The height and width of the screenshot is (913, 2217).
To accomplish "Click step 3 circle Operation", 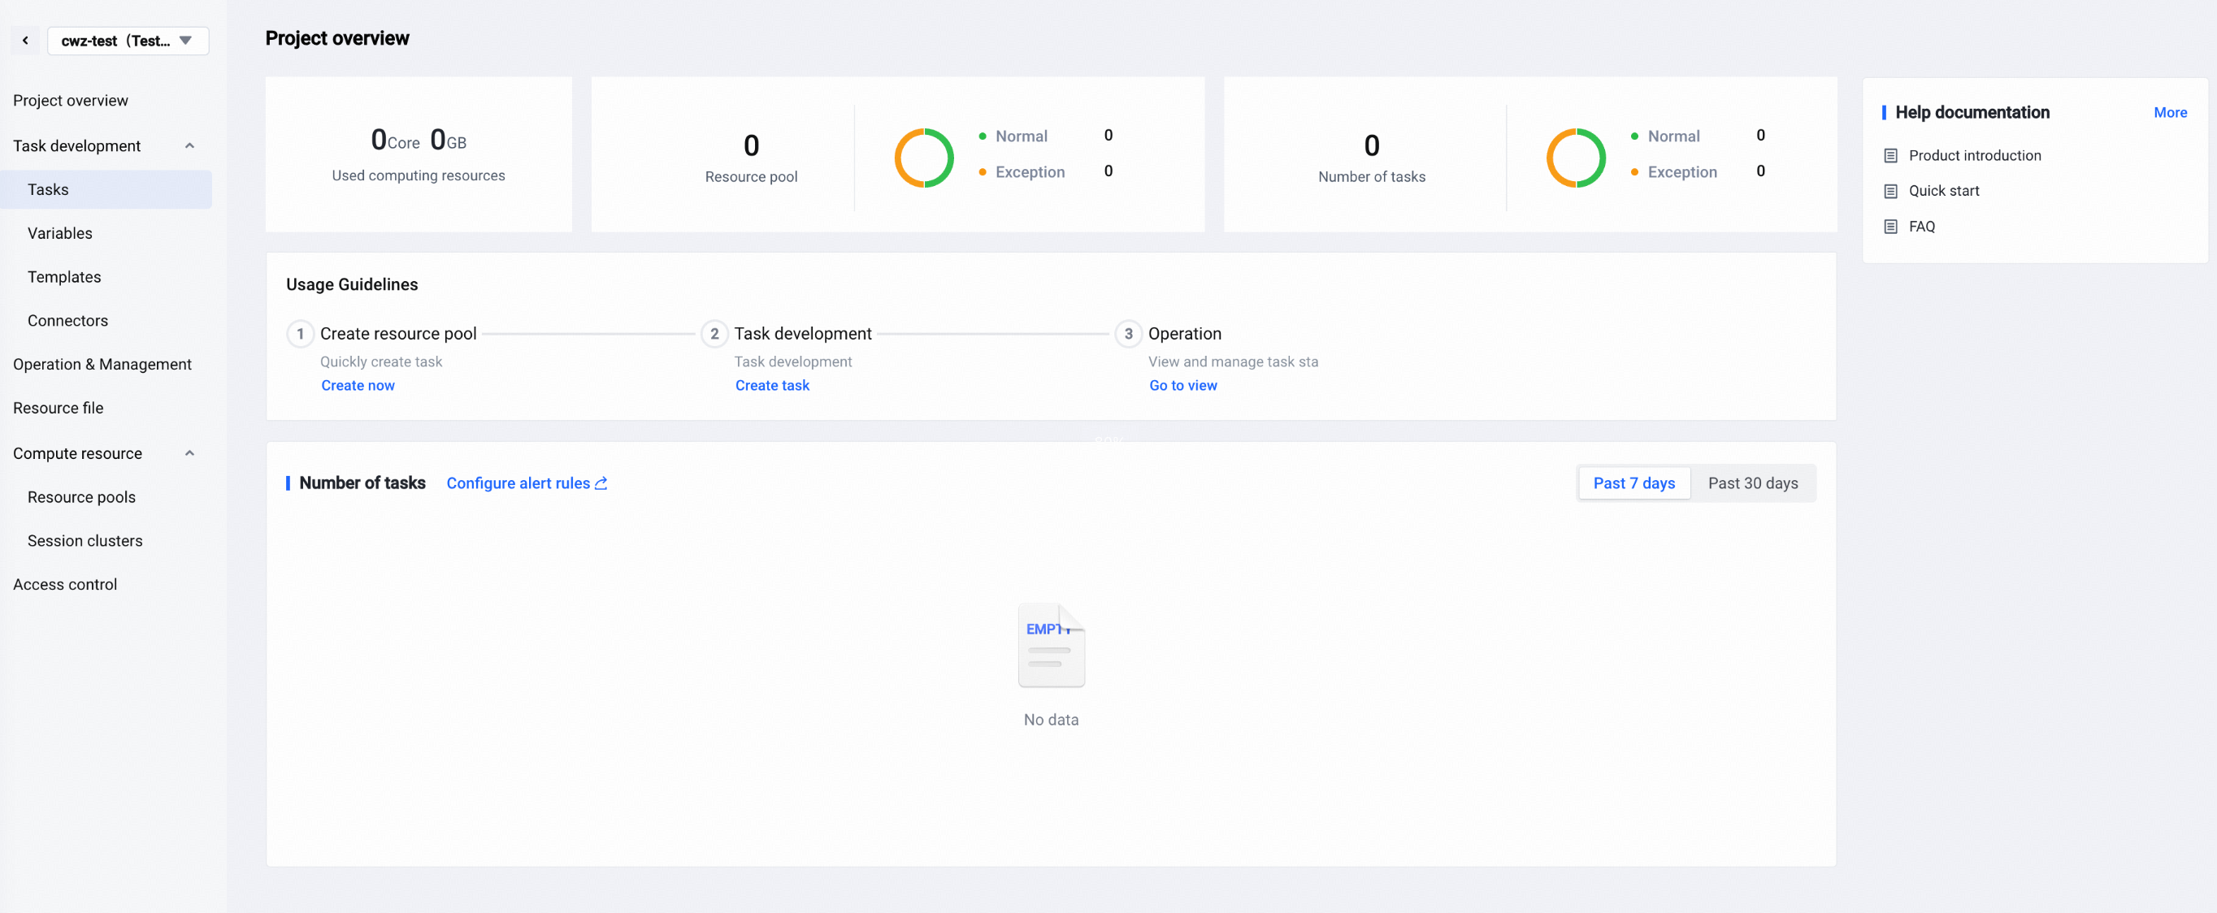I will click(1127, 334).
